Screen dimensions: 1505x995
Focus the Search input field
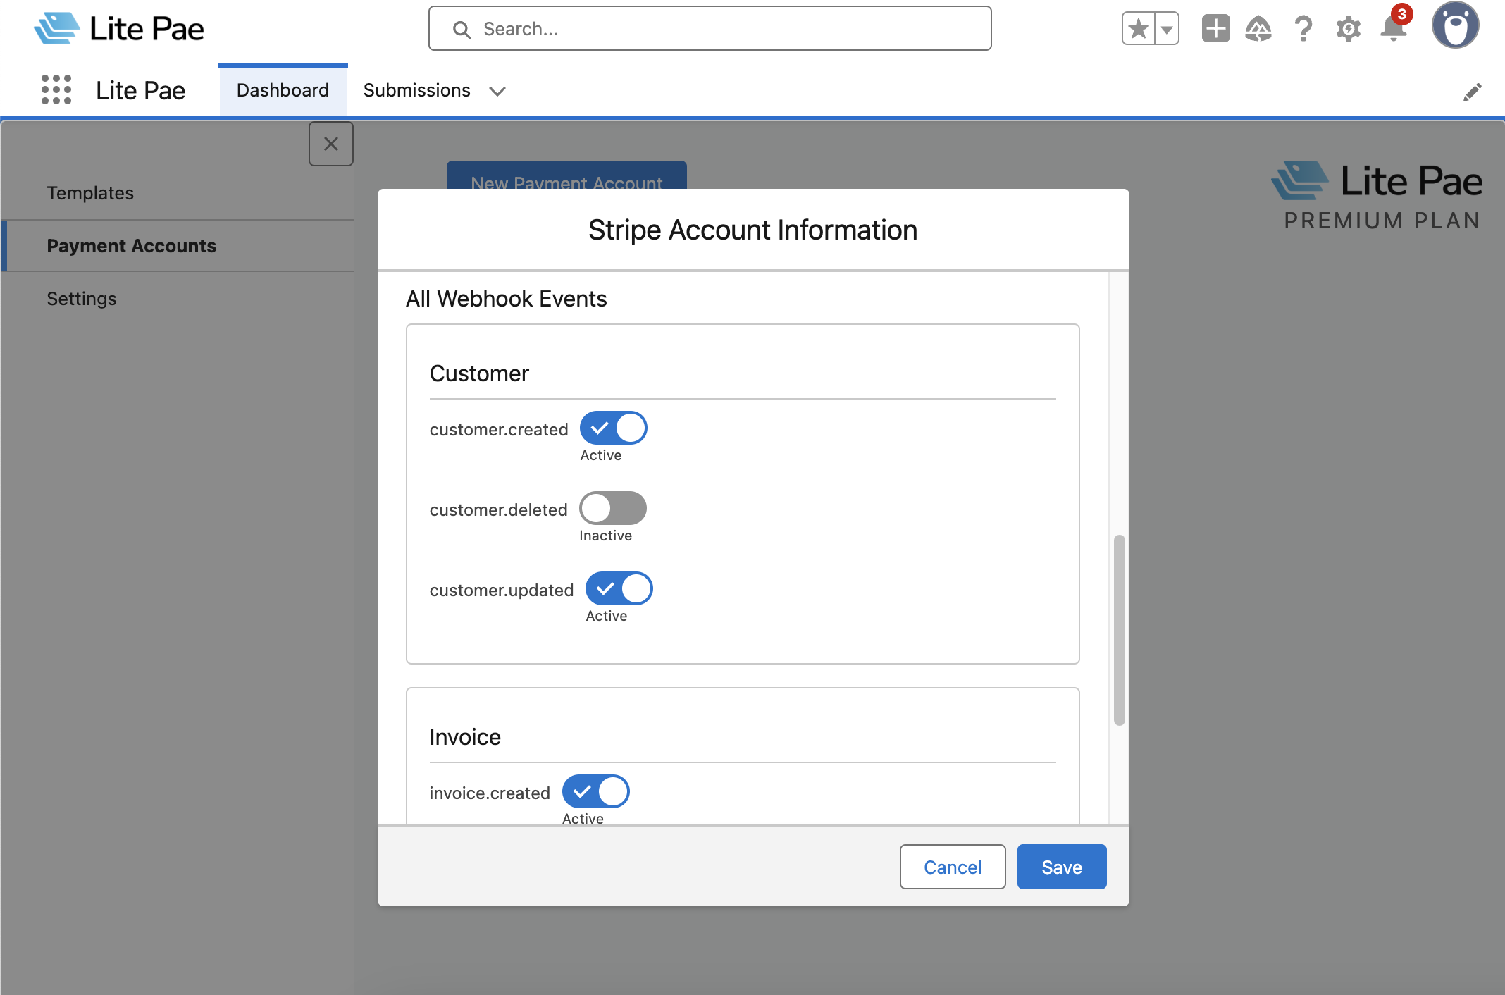point(710,29)
